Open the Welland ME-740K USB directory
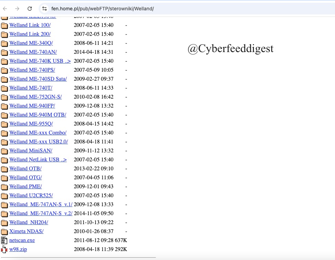Viewport: 335px width, 260px height. pyautogui.click(x=40, y=61)
